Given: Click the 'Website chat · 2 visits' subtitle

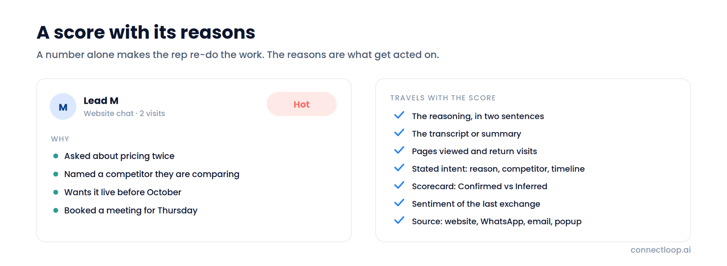Looking at the screenshot, I should tap(124, 113).
